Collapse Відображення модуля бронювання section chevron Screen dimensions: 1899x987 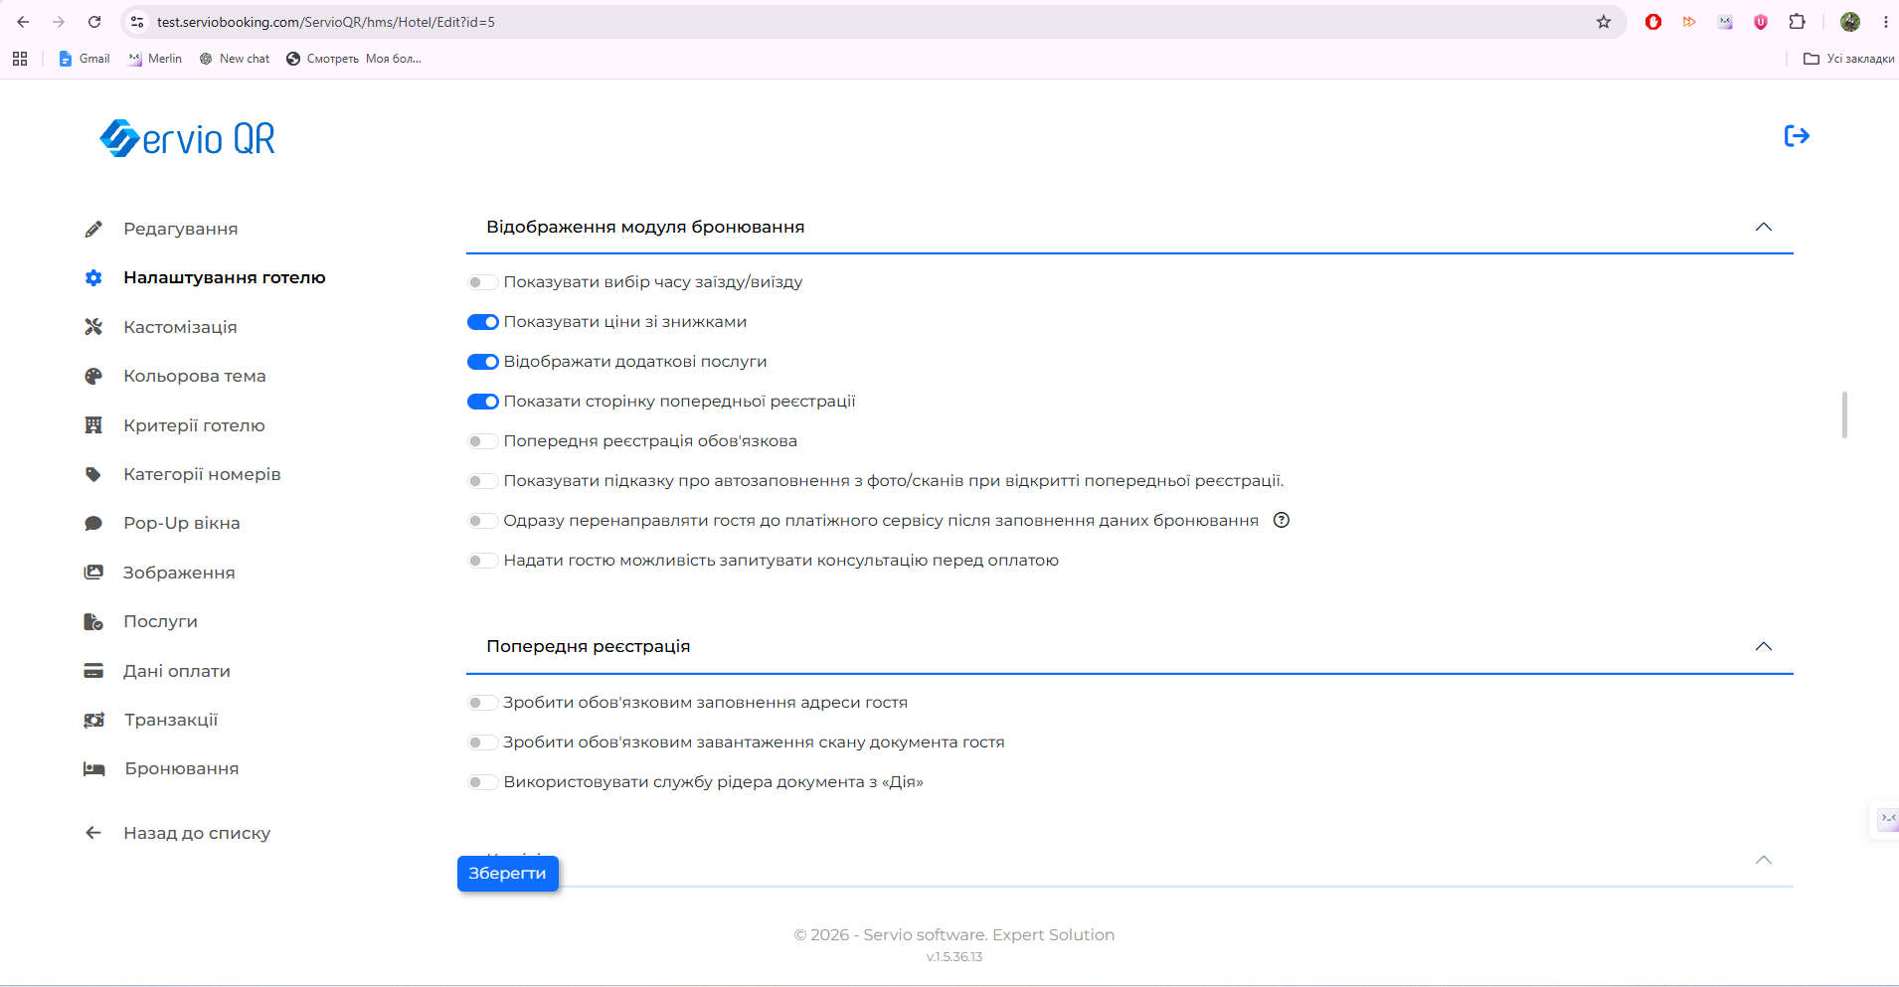coord(1764,227)
